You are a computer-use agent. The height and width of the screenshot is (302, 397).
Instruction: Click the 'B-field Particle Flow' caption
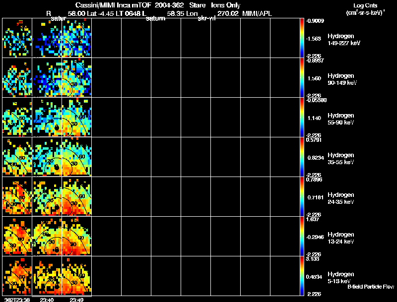tap(371, 287)
